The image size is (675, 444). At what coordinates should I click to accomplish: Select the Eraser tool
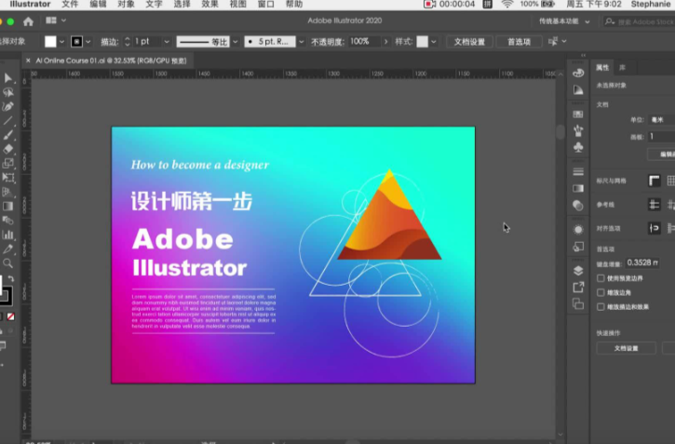point(7,148)
